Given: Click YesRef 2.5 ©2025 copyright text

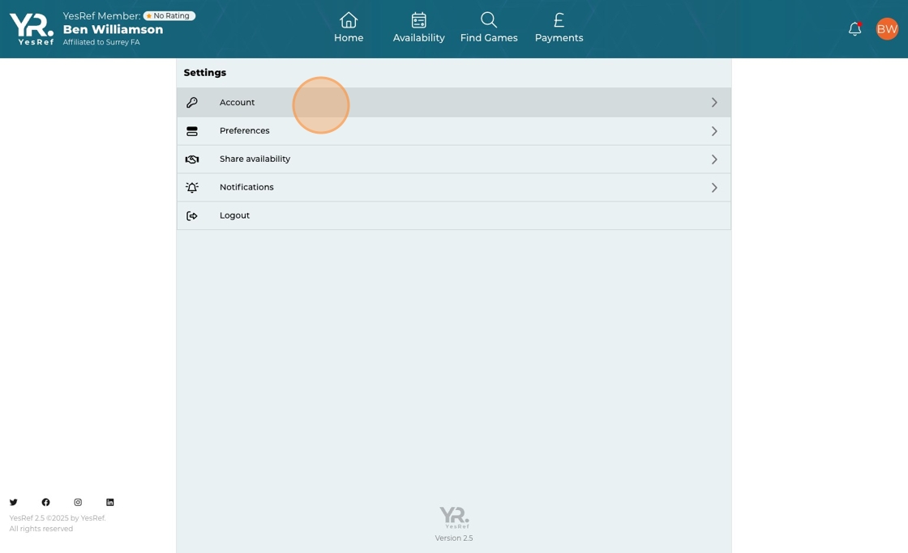Looking at the screenshot, I should pos(58,518).
